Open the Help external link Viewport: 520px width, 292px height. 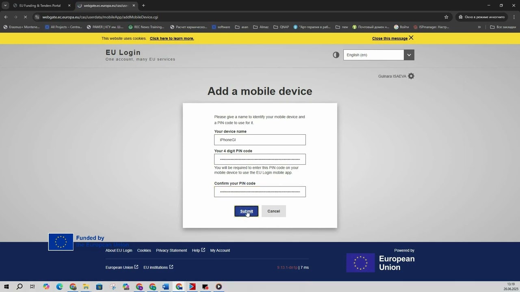pyautogui.click(x=198, y=250)
